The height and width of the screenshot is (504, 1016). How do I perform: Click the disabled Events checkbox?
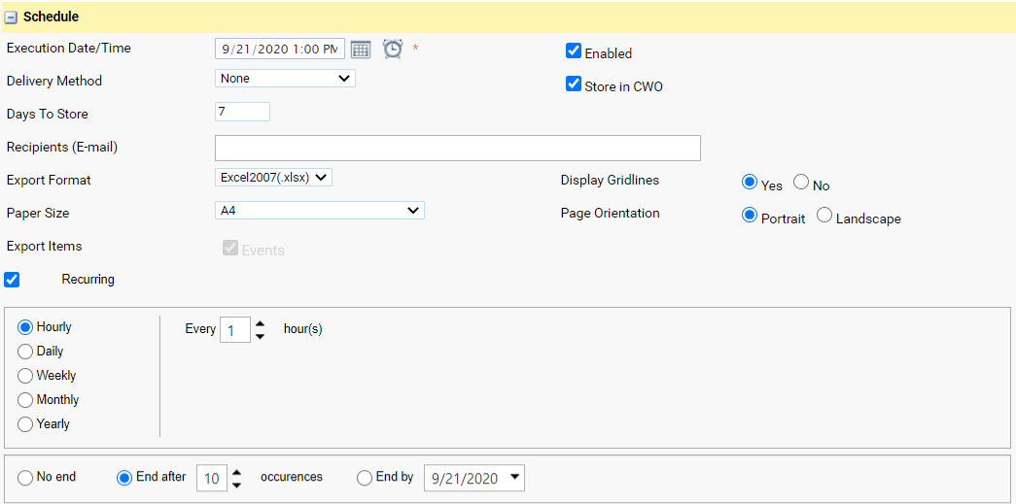pyautogui.click(x=230, y=248)
